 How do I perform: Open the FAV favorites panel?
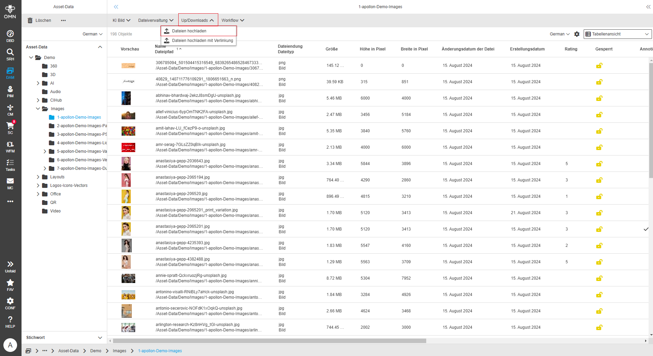click(10, 284)
